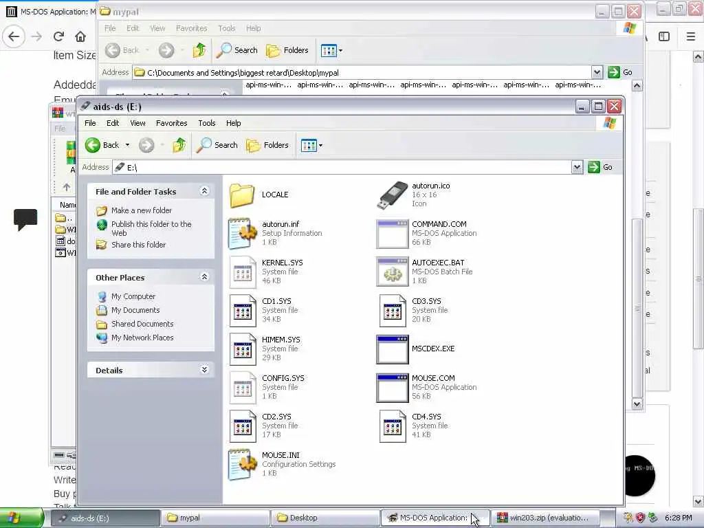
Task: Select the COMMAND.COM application icon
Action: (x=392, y=234)
